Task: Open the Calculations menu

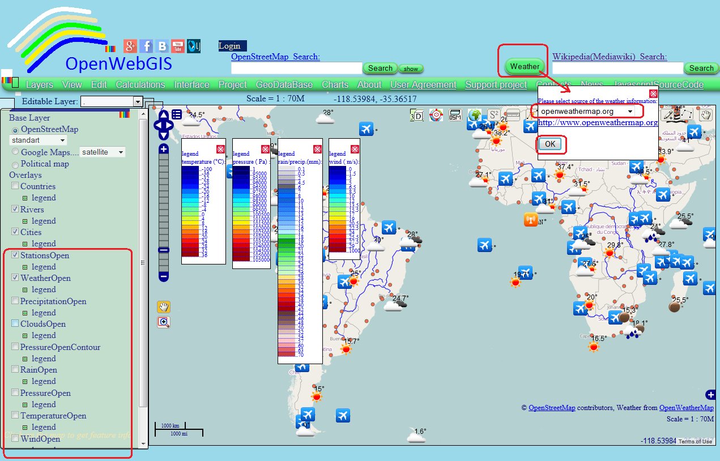Action: pyautogui.click(x=140, y=84)
